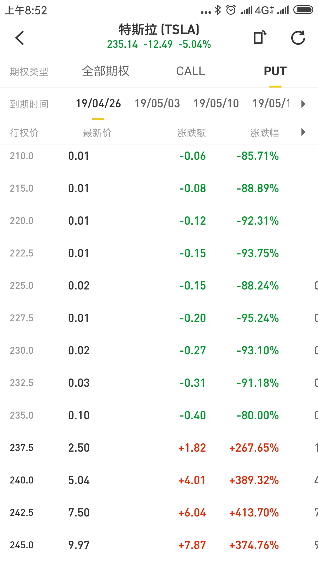
Task: Tap the Bluetooth status bar icon
Action: pyautogui.click(x=218, y=10)
